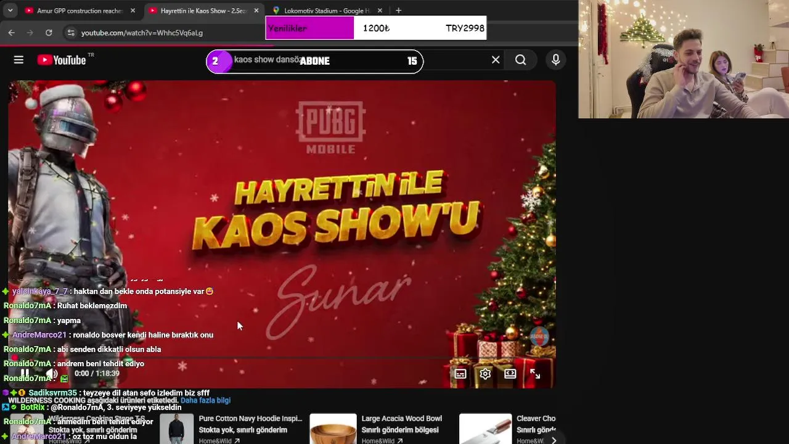Close the Hayrettin ile Kaos Show tab
The height and width of the screenshot is (444, 789).
click(256, 10)
